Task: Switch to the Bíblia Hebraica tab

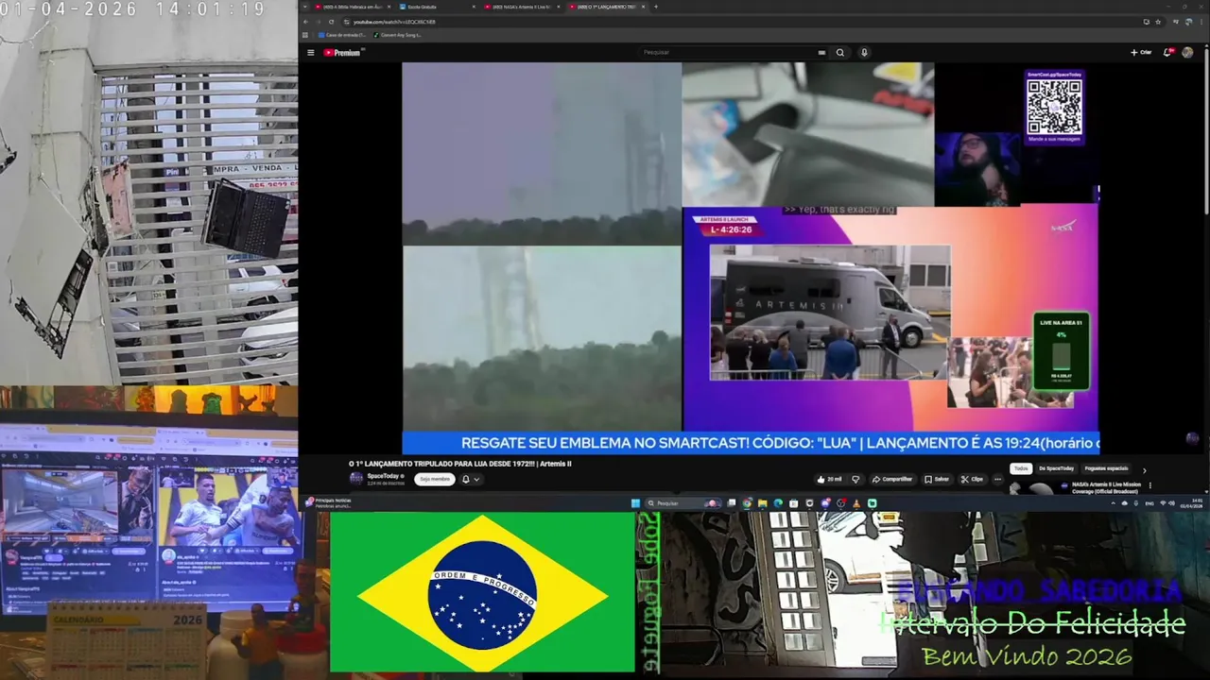Action: click(x=353, y=7)
